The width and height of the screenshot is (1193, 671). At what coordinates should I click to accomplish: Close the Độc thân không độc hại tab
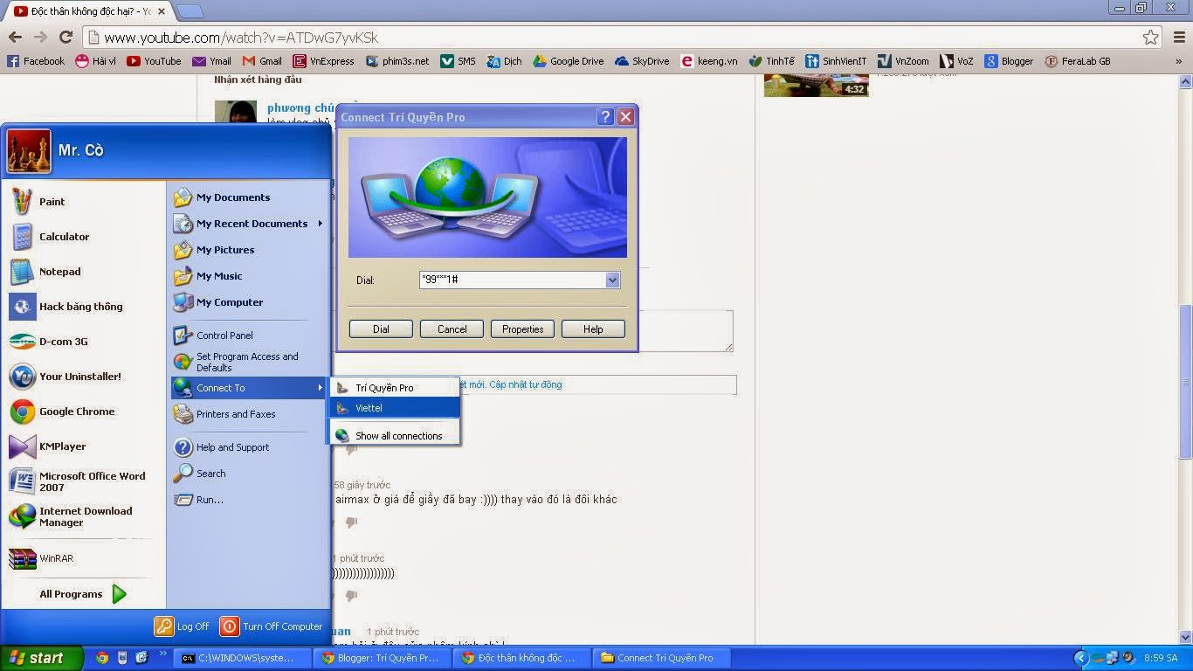162,11
